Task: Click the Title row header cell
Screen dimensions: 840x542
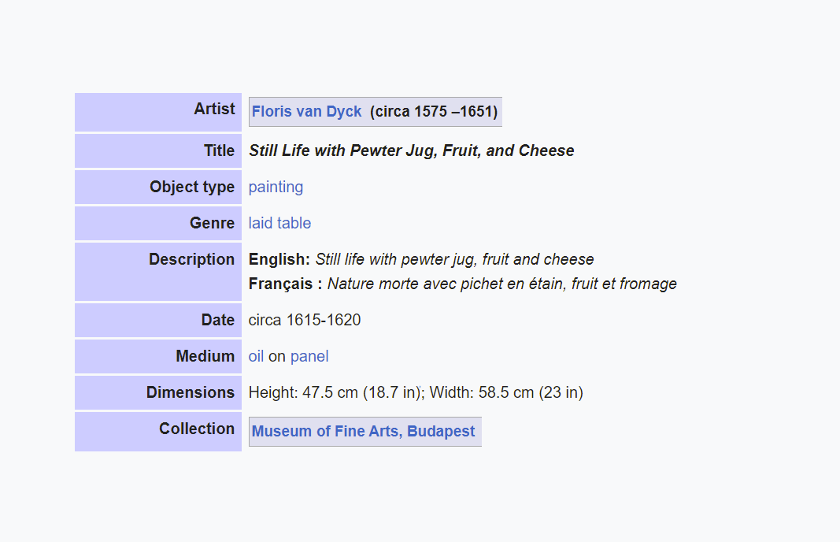Action: pos(158,150)
